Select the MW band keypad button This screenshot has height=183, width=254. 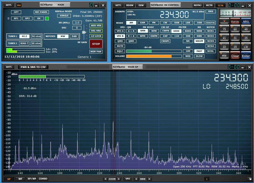click(224, 55)
